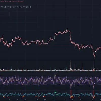The width and height of the screenshot is (101, 101).
Task: Select the rectangle drawing tool
Action: tap(17, 7)
